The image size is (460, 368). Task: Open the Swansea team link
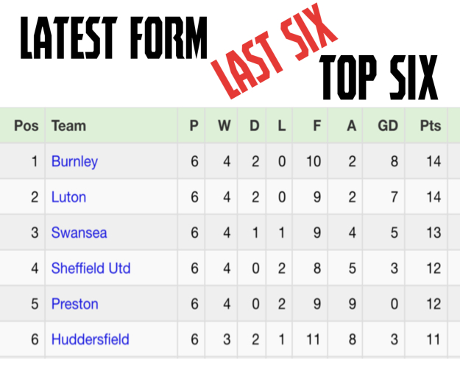[x=79, y=233]
